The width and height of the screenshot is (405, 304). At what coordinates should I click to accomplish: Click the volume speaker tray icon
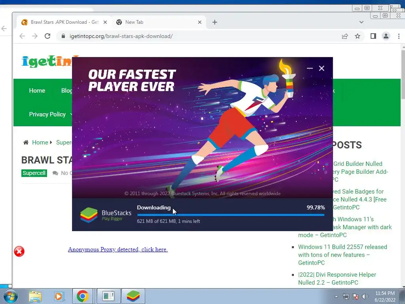(x=365, y=297)
